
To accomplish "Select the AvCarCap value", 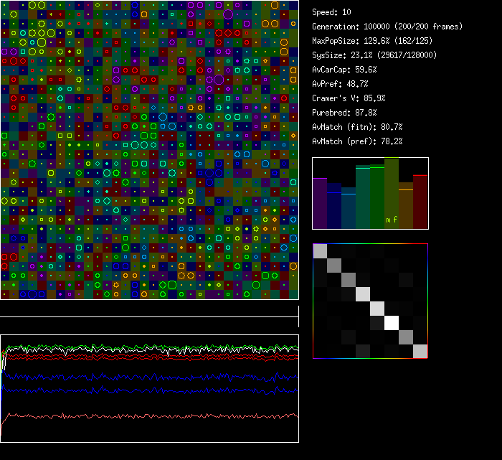I will (x=344, y=70).
